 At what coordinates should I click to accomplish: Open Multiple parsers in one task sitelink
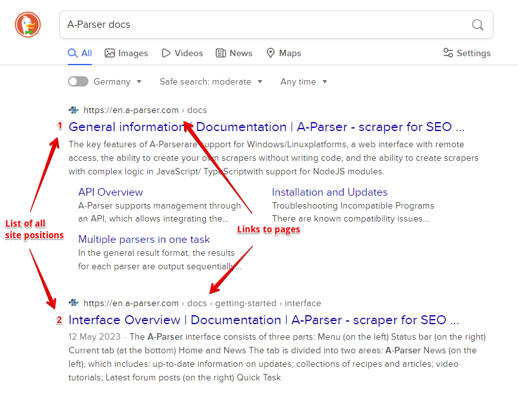144,239
